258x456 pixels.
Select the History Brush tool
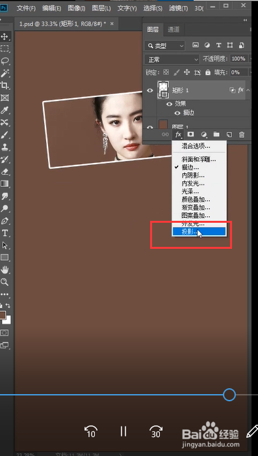(x=5, y=160)
